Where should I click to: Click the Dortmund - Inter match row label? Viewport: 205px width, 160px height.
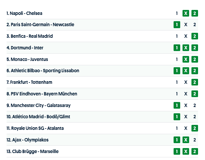pos(25,48)
